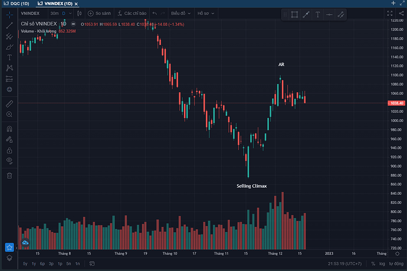The width and height of the screenshot is (407, 271).
Task: Activate the zoom in tool
Action: (9, 115)
